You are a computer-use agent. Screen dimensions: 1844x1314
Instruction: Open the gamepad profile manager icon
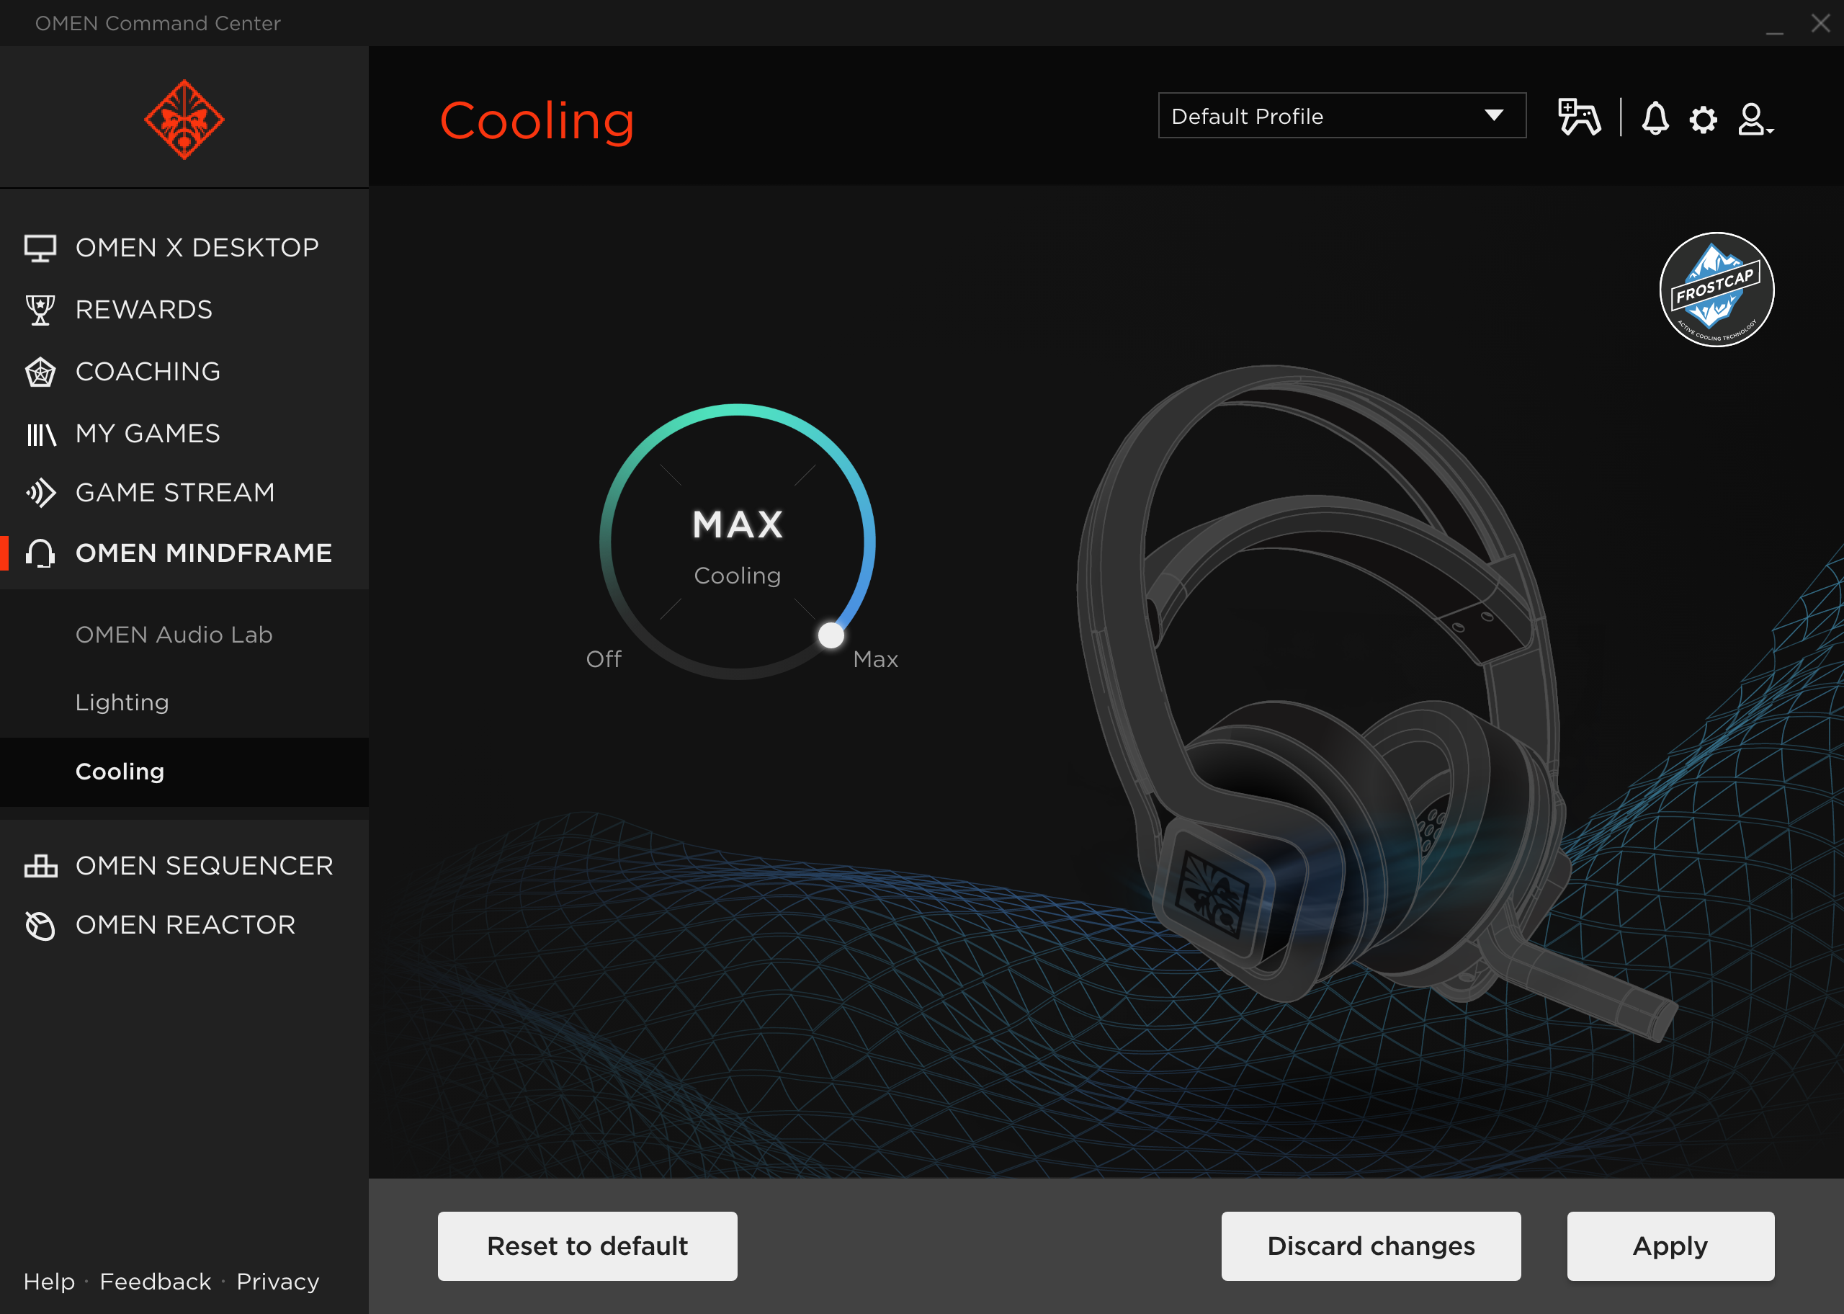(1579, 117)
